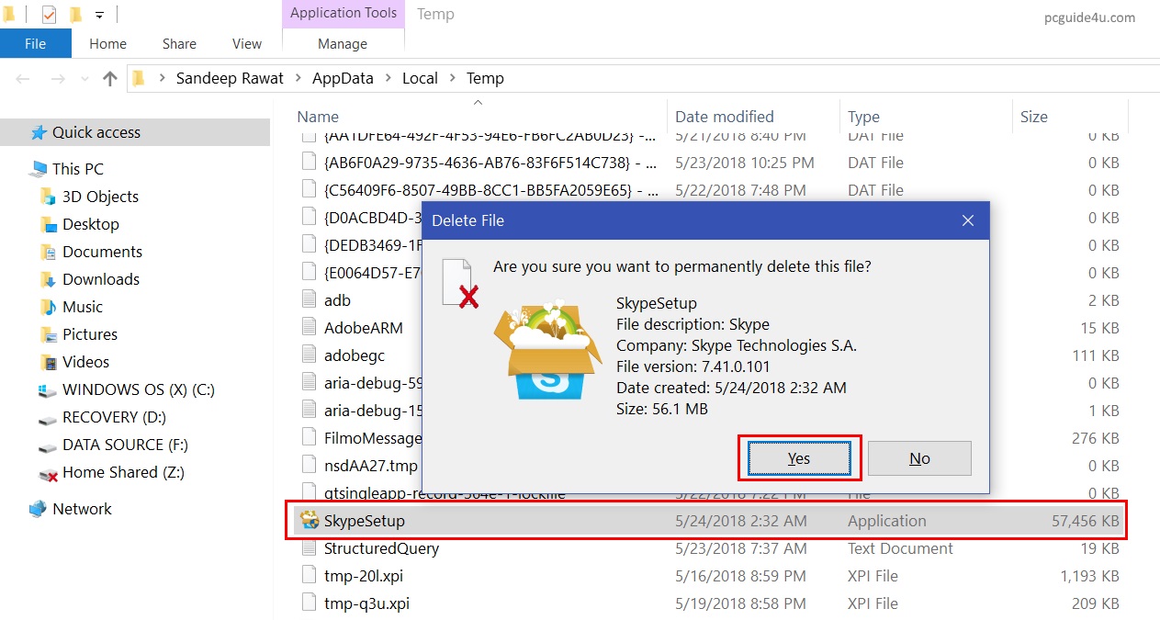Image resolution: width=1160 pixels, height=620 pixels.
Task: Select the StructuredQuery text document
Action: pyautogui.click(x=381, y=548)
